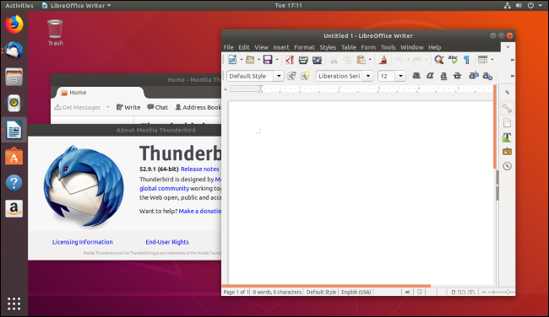
Task: Open the Insert menu in Writer
Action: click(x=280, y=47)
